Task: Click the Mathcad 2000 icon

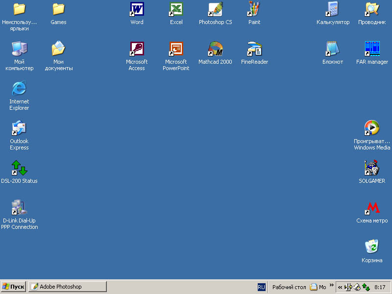Action: click(215, 49)
